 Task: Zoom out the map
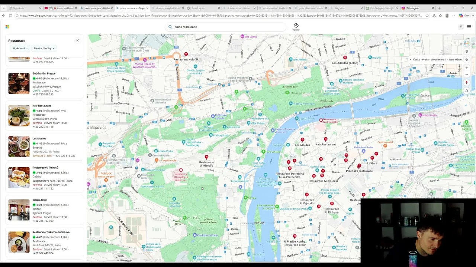(x=467, y=75)
